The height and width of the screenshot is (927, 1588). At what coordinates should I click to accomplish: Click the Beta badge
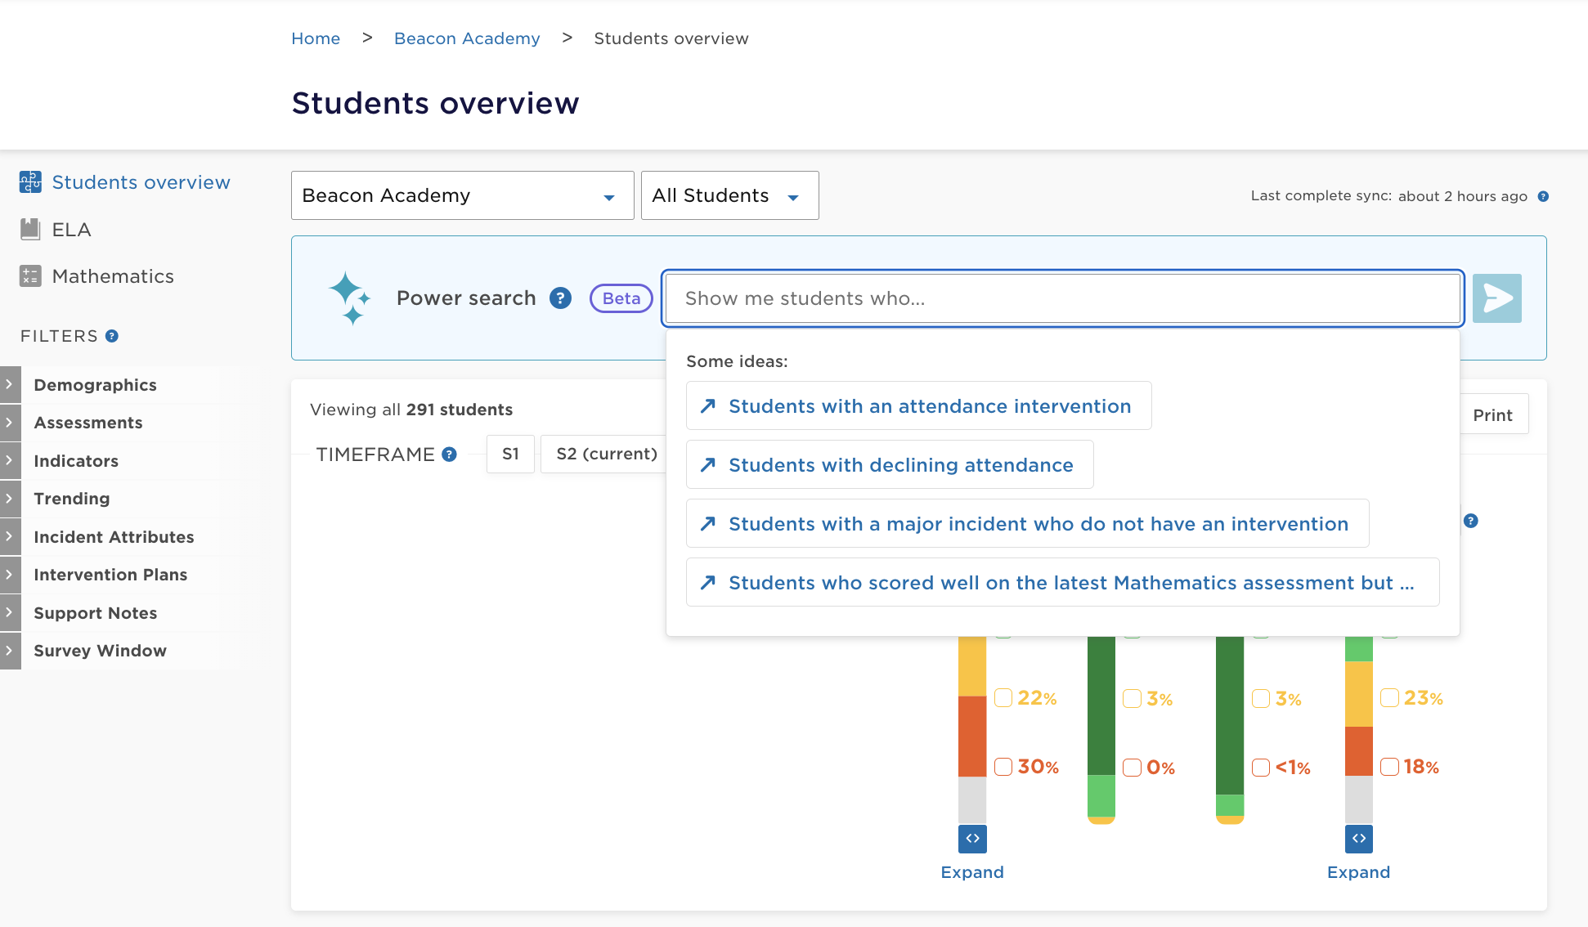[621, 298]
